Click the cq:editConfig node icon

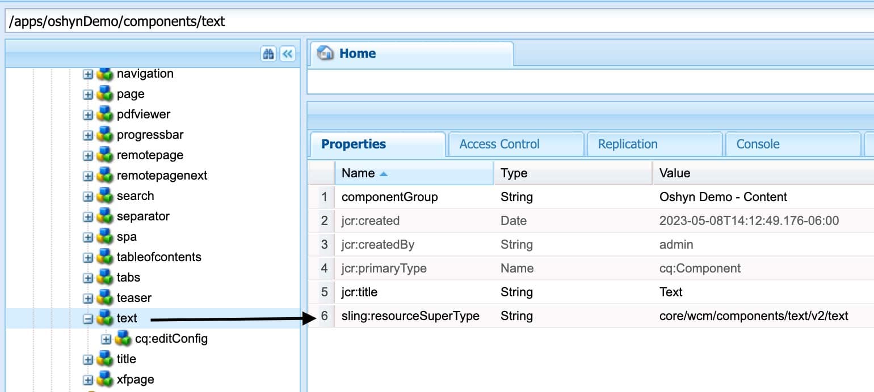pyautogui.click(x=123, y=339)
